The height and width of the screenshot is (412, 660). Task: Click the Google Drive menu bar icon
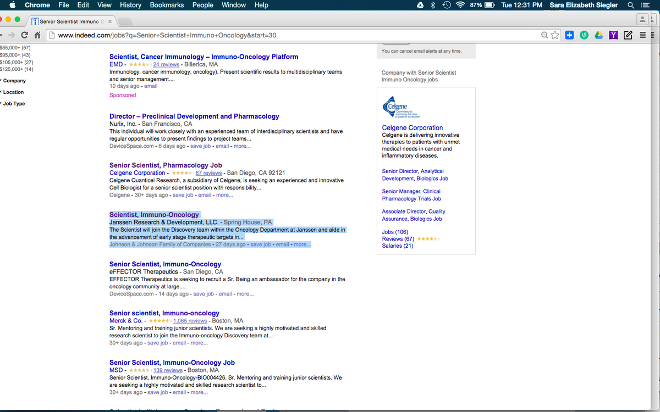pyautogui.click(x=420, y=5)
